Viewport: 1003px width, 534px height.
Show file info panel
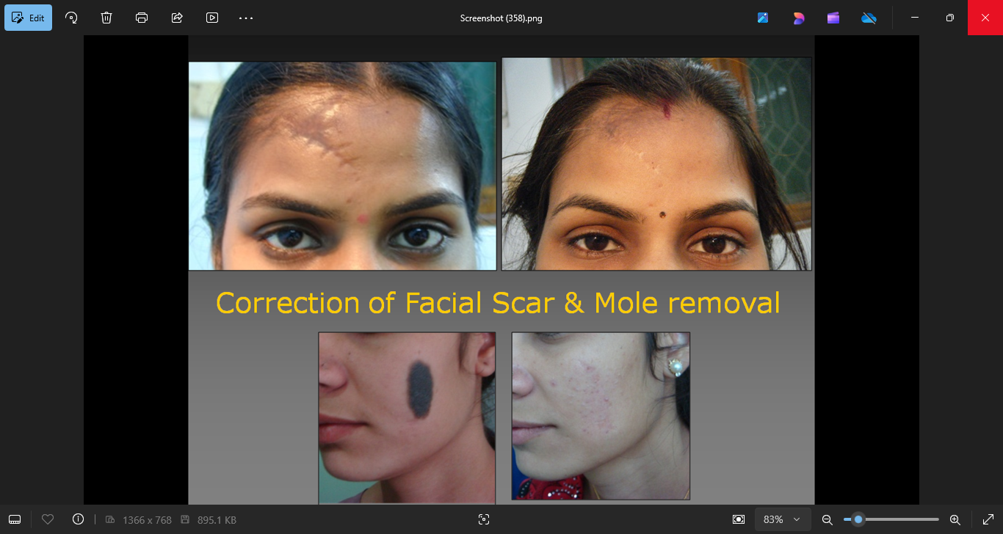(79, 519)
